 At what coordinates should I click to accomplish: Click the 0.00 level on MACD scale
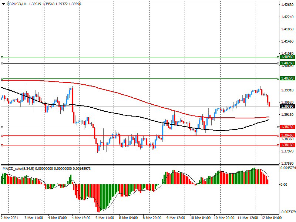point(284,184)
